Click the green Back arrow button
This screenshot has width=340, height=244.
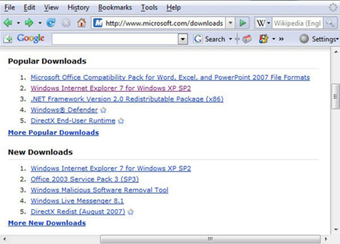pyautogui.click(x=8, y=22)
